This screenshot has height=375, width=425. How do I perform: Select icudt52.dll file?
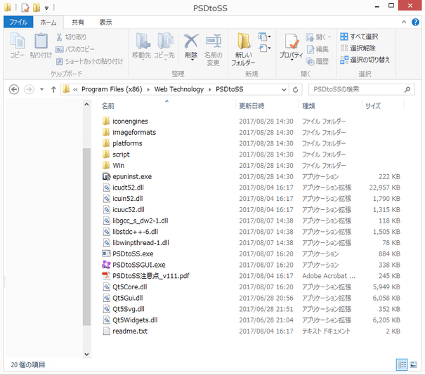(x=251, y=187)
